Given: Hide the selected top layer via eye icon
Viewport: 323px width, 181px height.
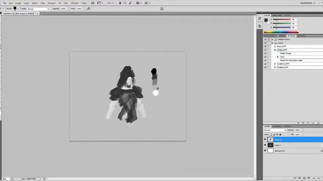Looking at the screenshot, I should click(x=265, y=140).
